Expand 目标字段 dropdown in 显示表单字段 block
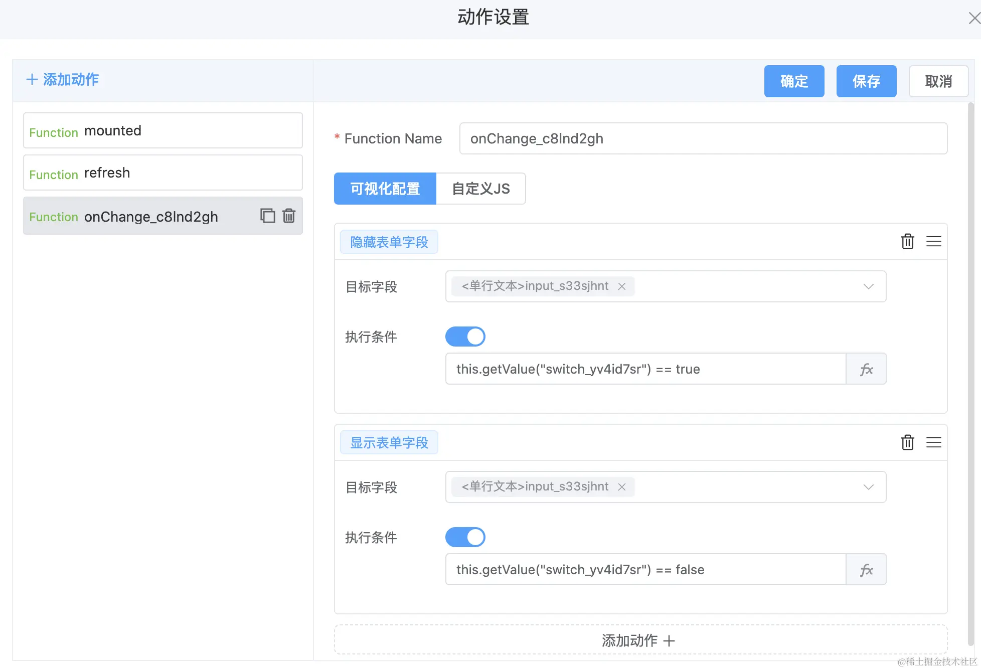This screenshot has height=670, width=981. pyautogui.click(x=868, y=487)
